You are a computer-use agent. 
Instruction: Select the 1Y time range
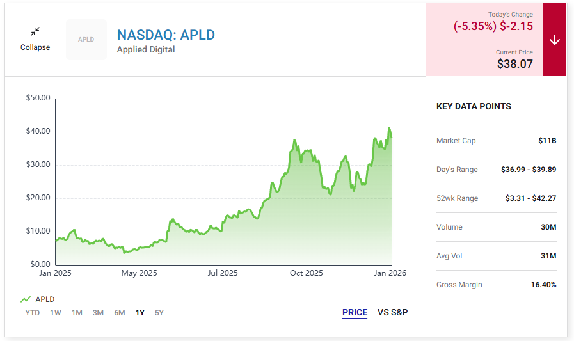point(140,313)
